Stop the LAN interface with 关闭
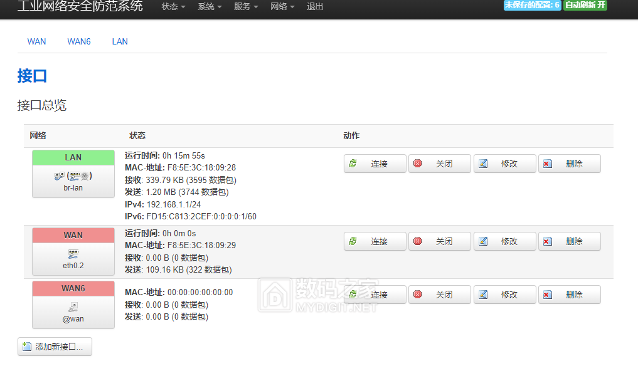 (439, 164)
